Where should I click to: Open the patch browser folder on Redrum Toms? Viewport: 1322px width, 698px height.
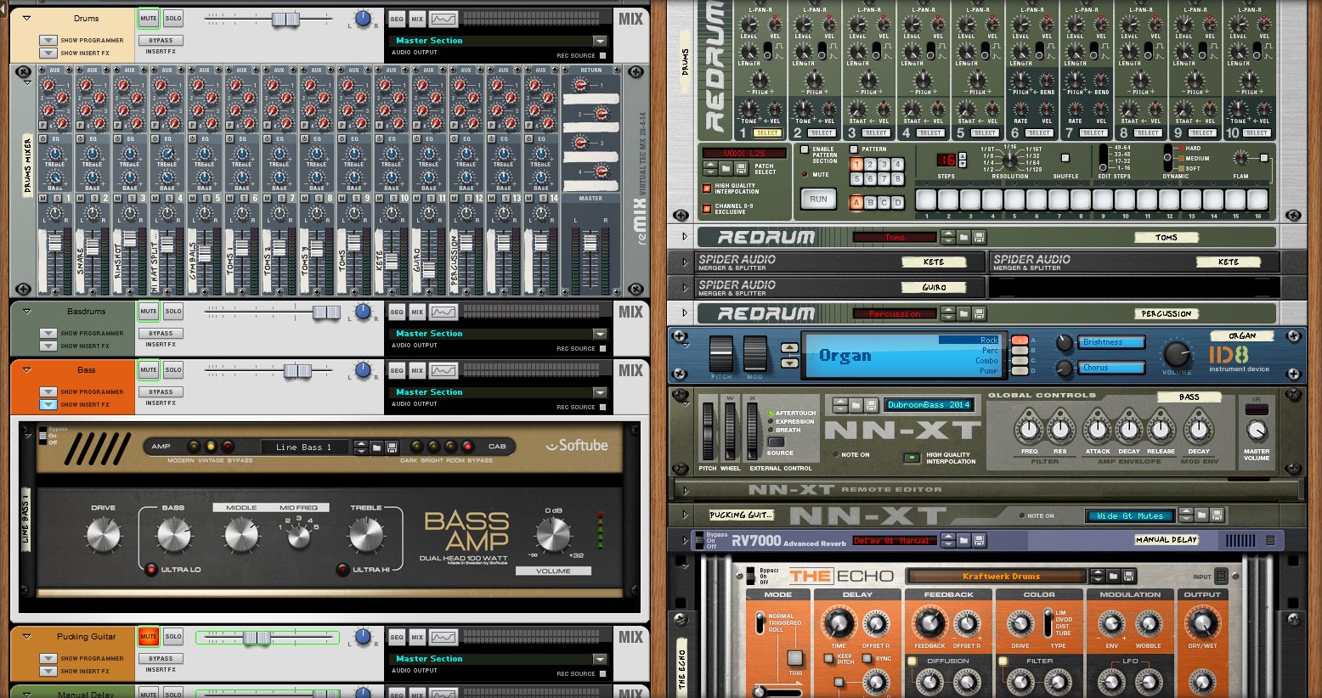click(x=964, y=238)
